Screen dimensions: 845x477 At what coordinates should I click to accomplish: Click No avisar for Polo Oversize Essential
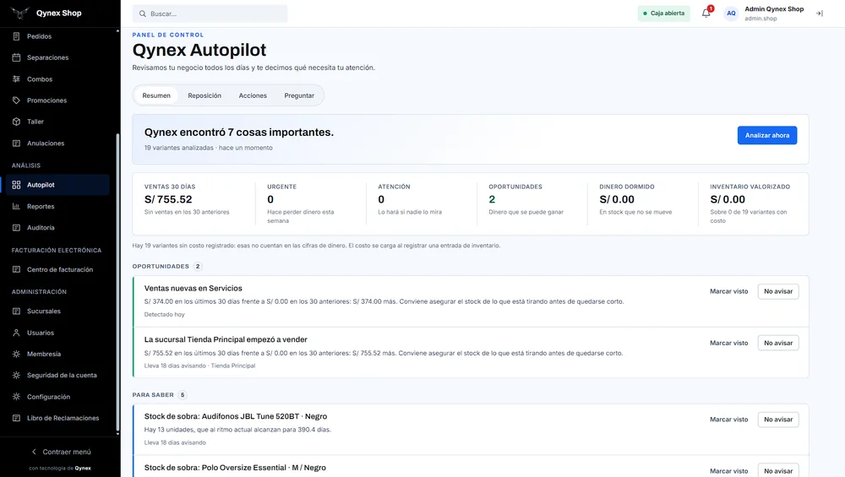(x=778, y=470)
